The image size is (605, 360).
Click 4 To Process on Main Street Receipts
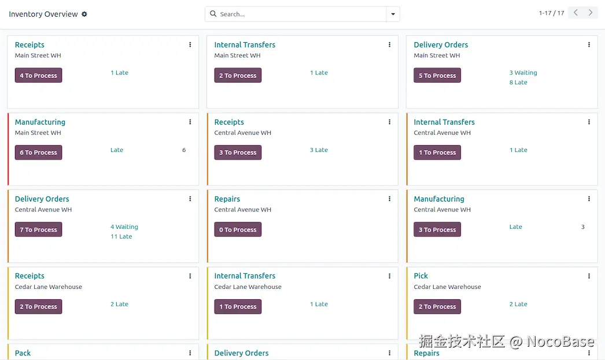38,75
